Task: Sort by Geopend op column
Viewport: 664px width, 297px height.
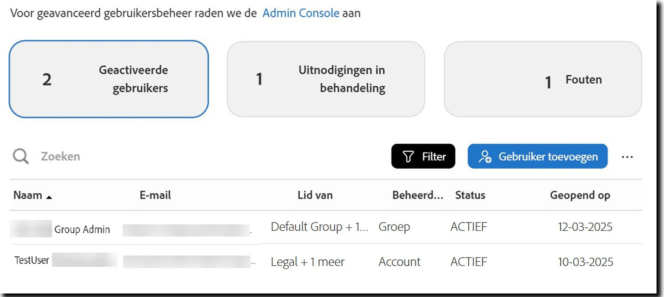Action: (580, 195)
